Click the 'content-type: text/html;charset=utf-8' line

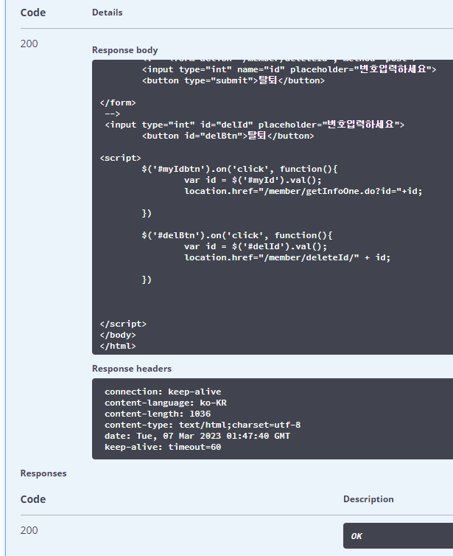tap(203, 425)
